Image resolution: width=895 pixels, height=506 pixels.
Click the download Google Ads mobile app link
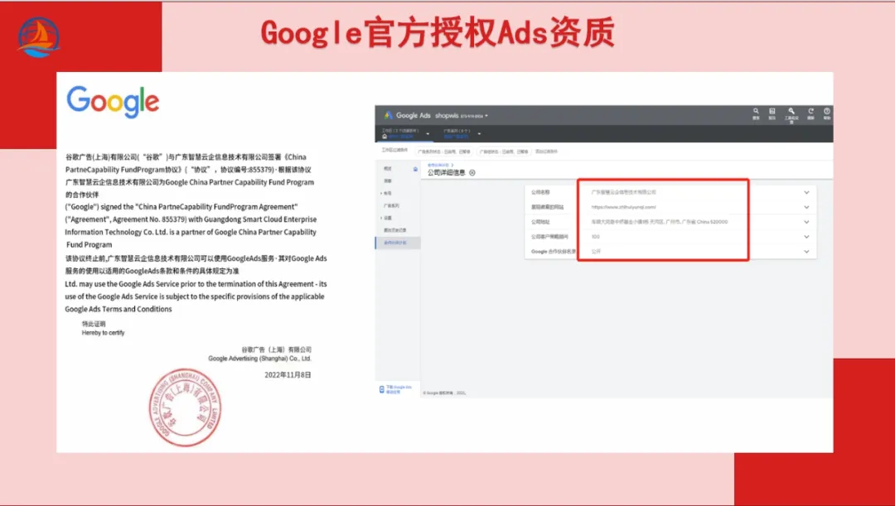click(x=399, y=389)
